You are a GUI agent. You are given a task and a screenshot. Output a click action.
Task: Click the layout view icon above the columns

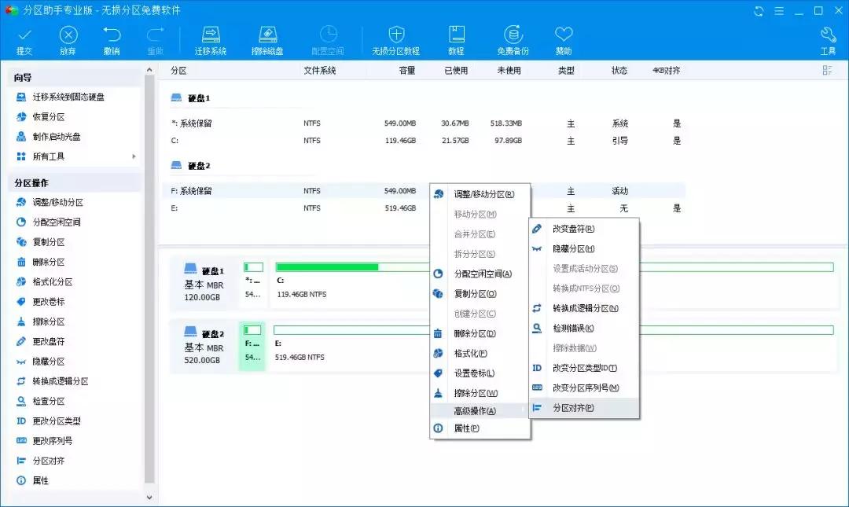[826, 70]
